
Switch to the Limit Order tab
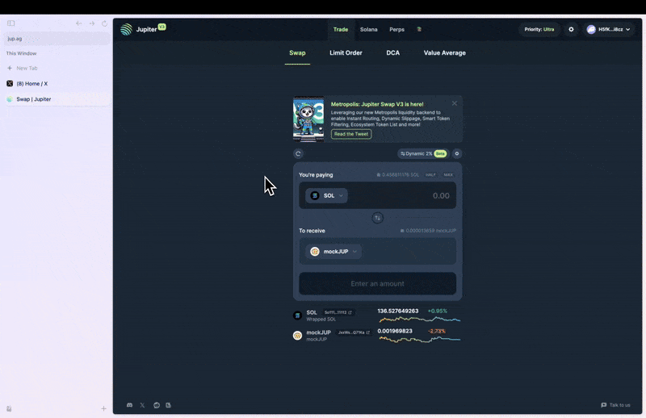click(x=346, y=53)
